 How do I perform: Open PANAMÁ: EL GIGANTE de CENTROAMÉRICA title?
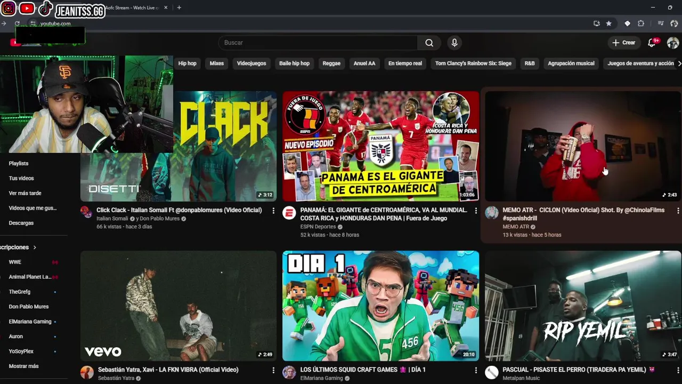384,214
